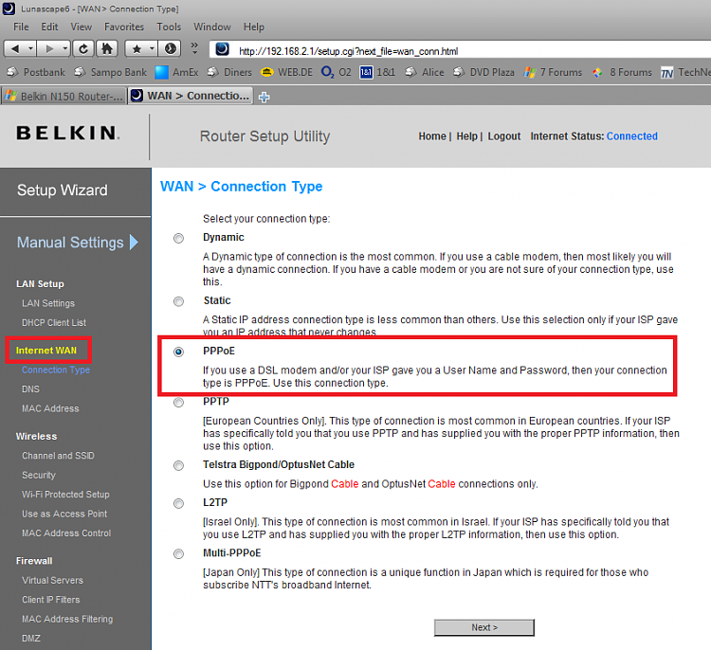Open the Back history dropdown arrow
This screenshot has height=650, width=711.
[31, 48]
